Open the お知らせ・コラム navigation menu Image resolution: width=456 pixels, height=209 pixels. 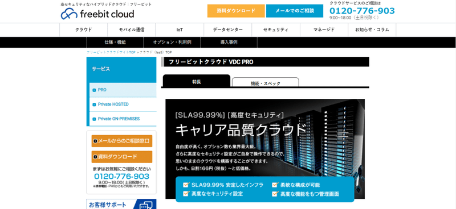tap(372, 30)
